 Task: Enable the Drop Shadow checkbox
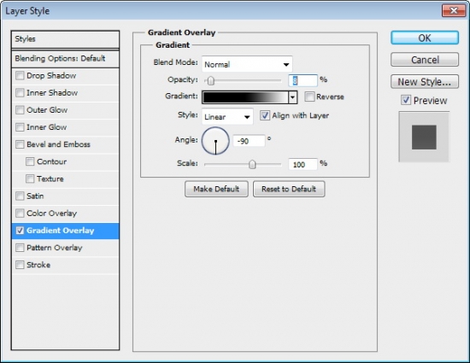tap(20, 75)
